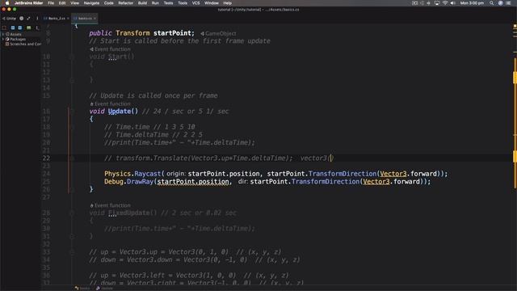This screenshot has width=517, height=291.
Task: Open the Edit menu
Action: point(62,3)
